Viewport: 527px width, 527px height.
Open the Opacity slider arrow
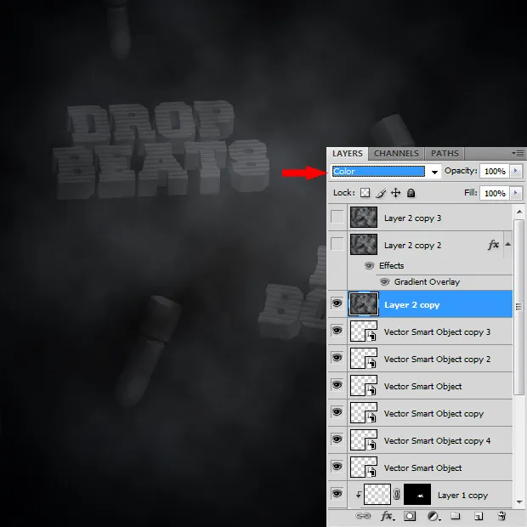click(516, 172)
